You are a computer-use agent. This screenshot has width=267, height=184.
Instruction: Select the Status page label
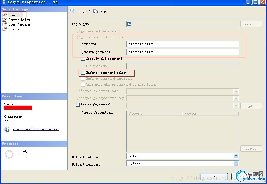(x=14, y=29)
